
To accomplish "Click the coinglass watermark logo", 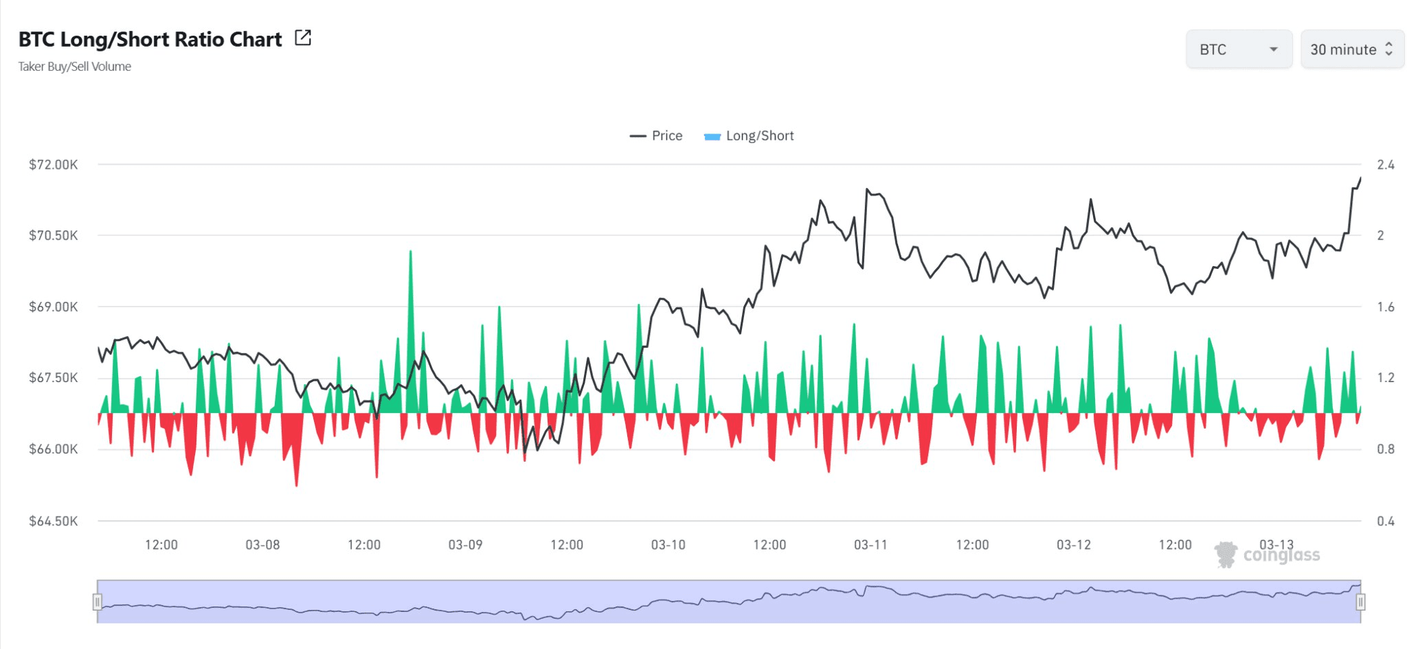I will [x=1268, y=554].
